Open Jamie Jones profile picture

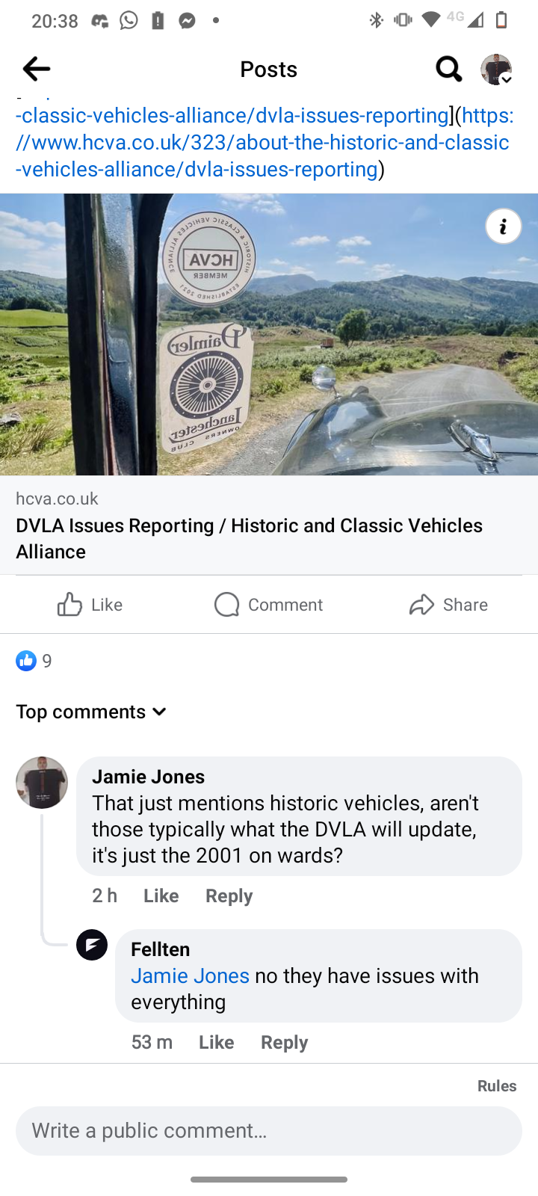[42, 783]
